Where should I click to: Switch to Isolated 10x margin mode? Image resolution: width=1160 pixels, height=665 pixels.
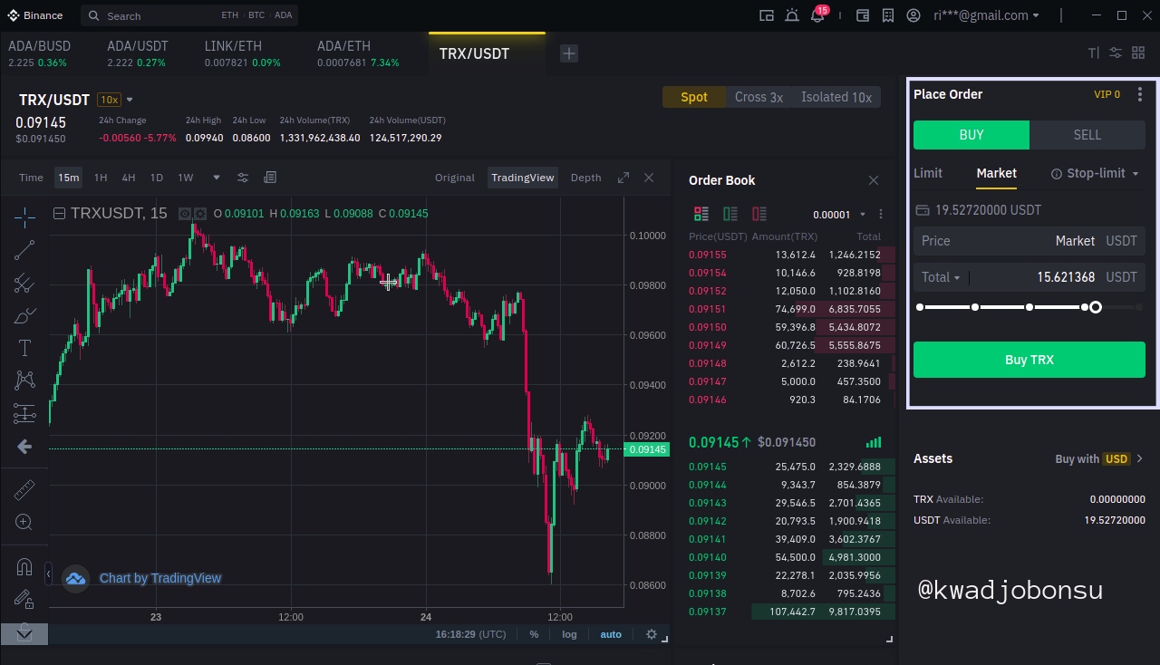tap(836, 97)
